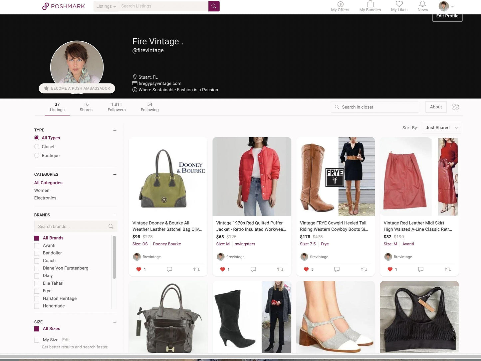This screenshot has width=481, height=361.
Task: Click the Poshmark logo
Action: pos(63,6)
